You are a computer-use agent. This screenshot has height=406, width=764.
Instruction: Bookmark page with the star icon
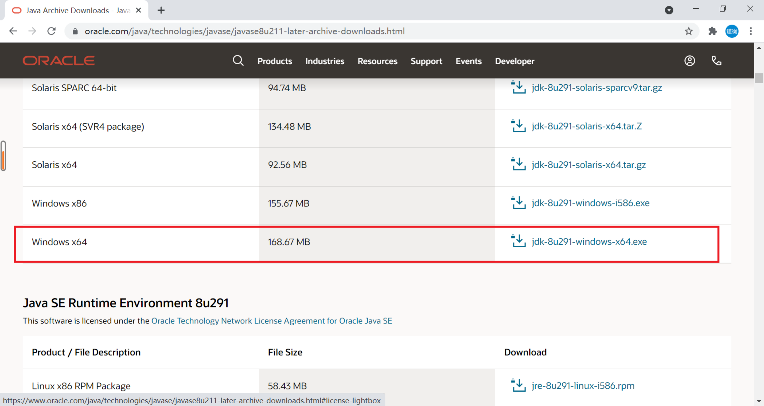(x=688, y=31)
